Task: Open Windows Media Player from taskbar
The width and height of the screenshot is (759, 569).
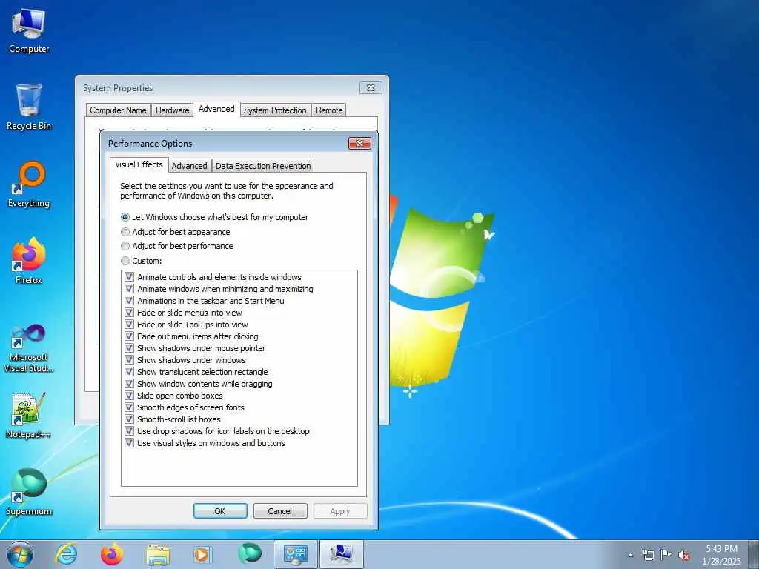Action: 202,554
